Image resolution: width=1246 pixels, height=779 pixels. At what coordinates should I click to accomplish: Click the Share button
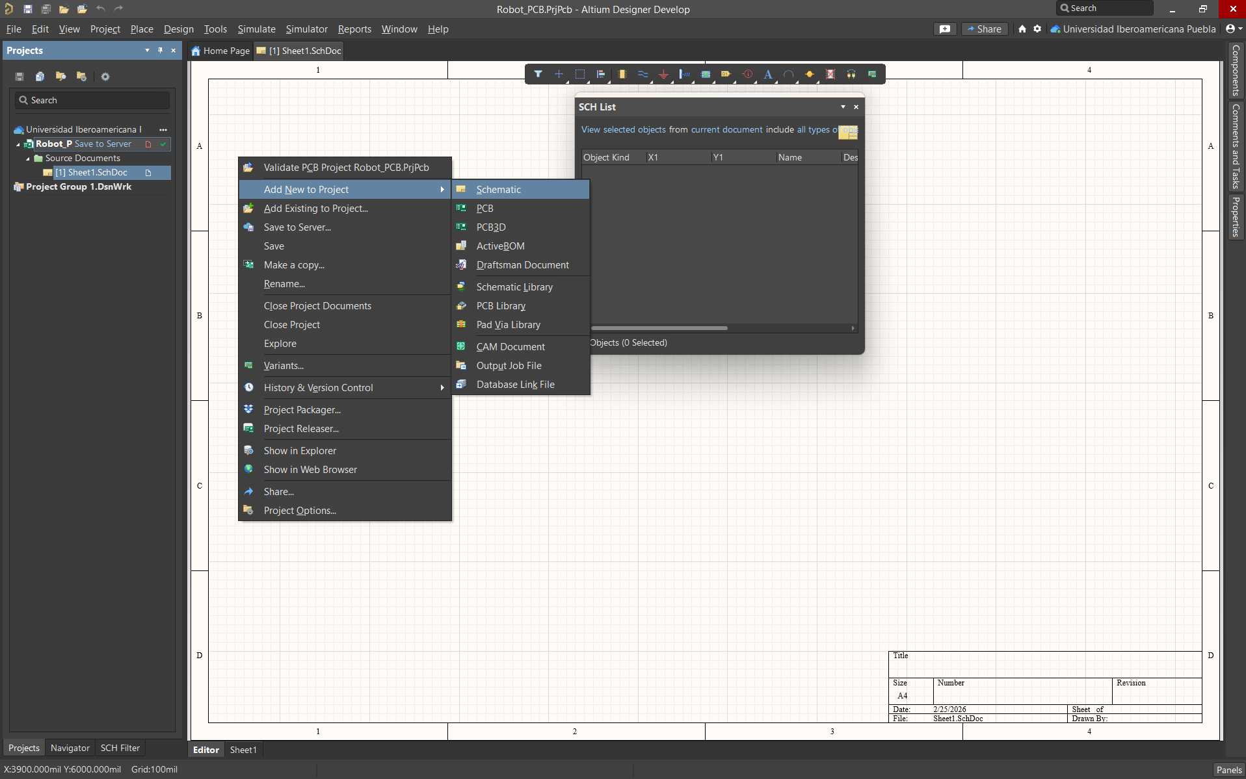(985, 29)
